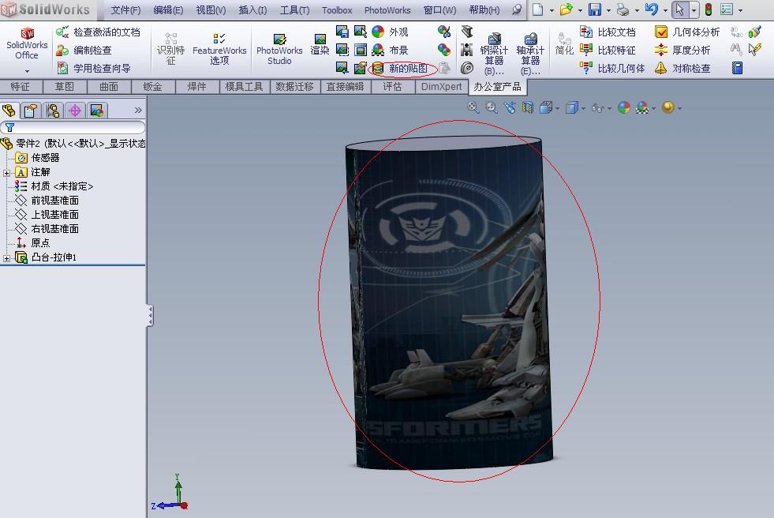This screenshot has height=518, width=774.
Task: Run 几何体分析 geometry analysis
Action: (x=686, y=32)
